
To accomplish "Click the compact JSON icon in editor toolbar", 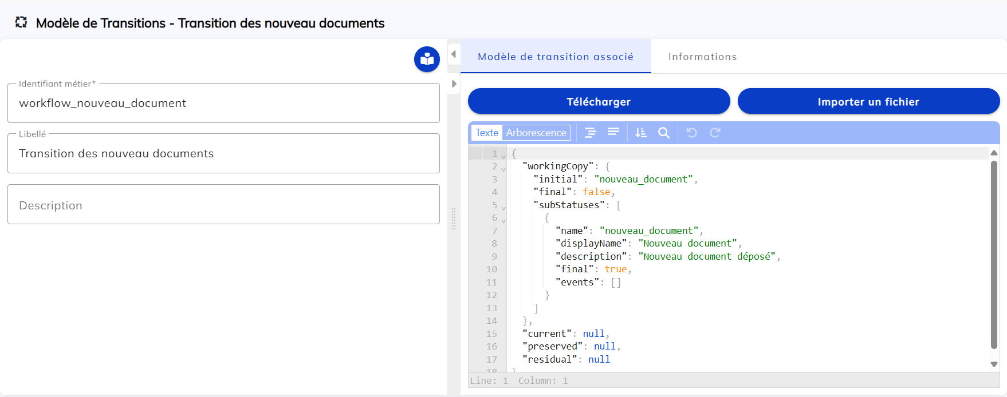I will coord(613,133).
